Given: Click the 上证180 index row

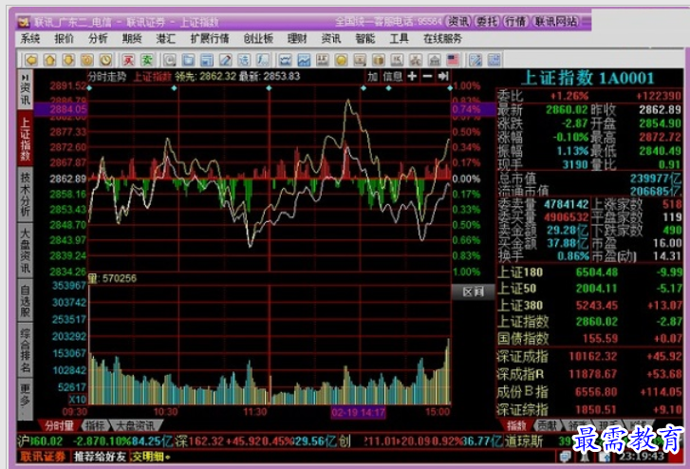Looking at the screenshot, I should [589, 272].
